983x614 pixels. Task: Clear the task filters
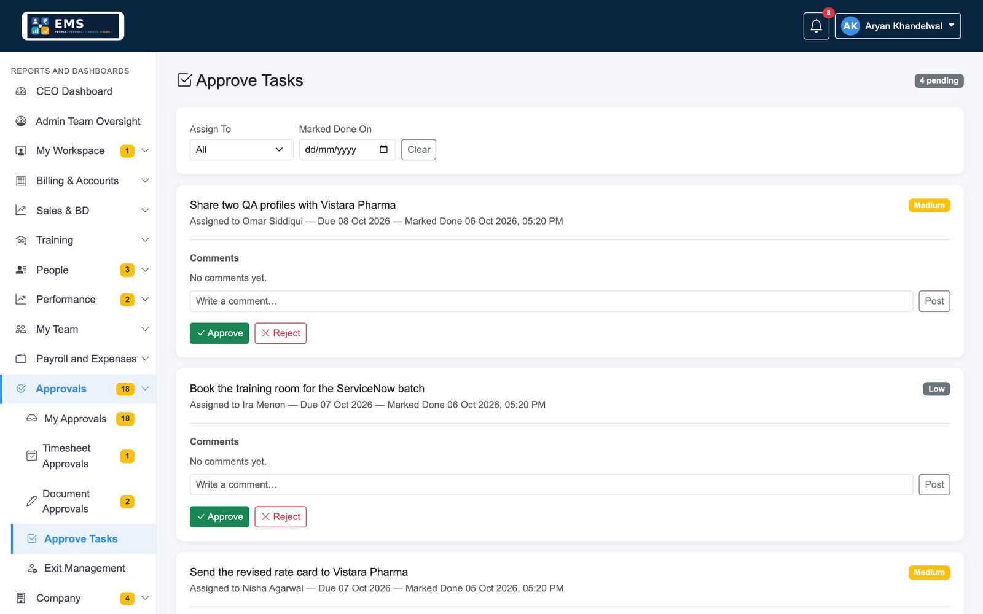pos(418,149)
